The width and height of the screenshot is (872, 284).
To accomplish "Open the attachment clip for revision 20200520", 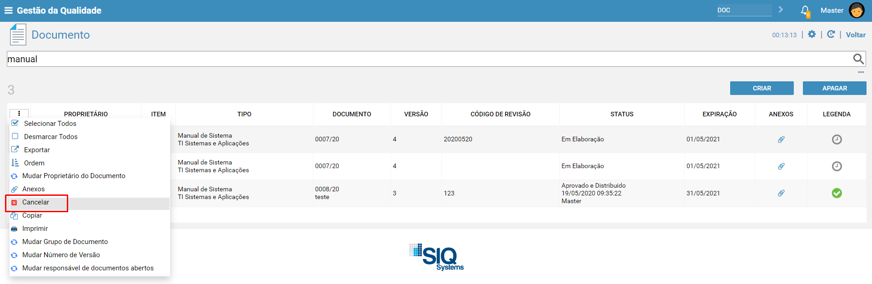I will click(x=781, y=140).
